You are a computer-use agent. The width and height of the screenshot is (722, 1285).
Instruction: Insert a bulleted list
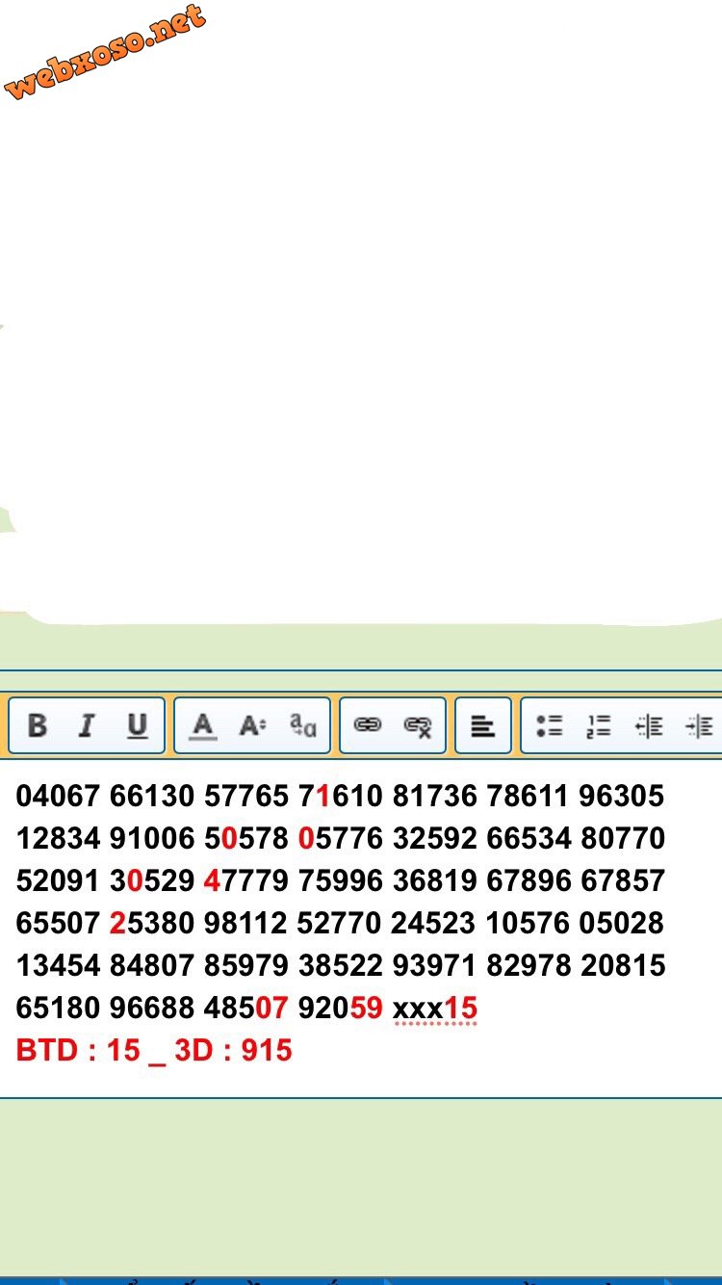pyautogui.click(x=549, y=725)
